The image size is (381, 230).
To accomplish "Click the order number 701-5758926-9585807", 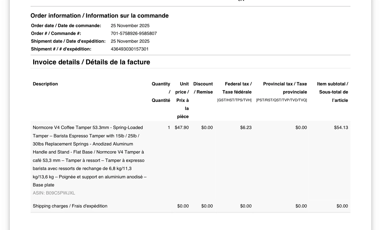I will 134,33.
